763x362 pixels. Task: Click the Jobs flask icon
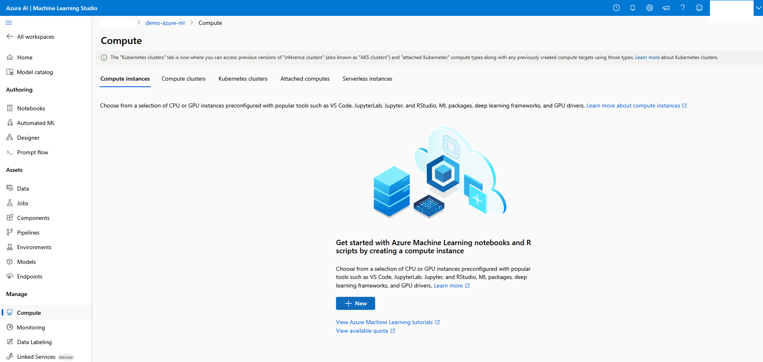(x=10, y=203)
